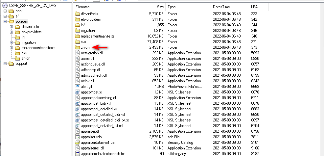The width and height of the screenshot is (324, 156).
Task: Select dlmanifests folder icon in file list
Action: (x=78, y=14)
